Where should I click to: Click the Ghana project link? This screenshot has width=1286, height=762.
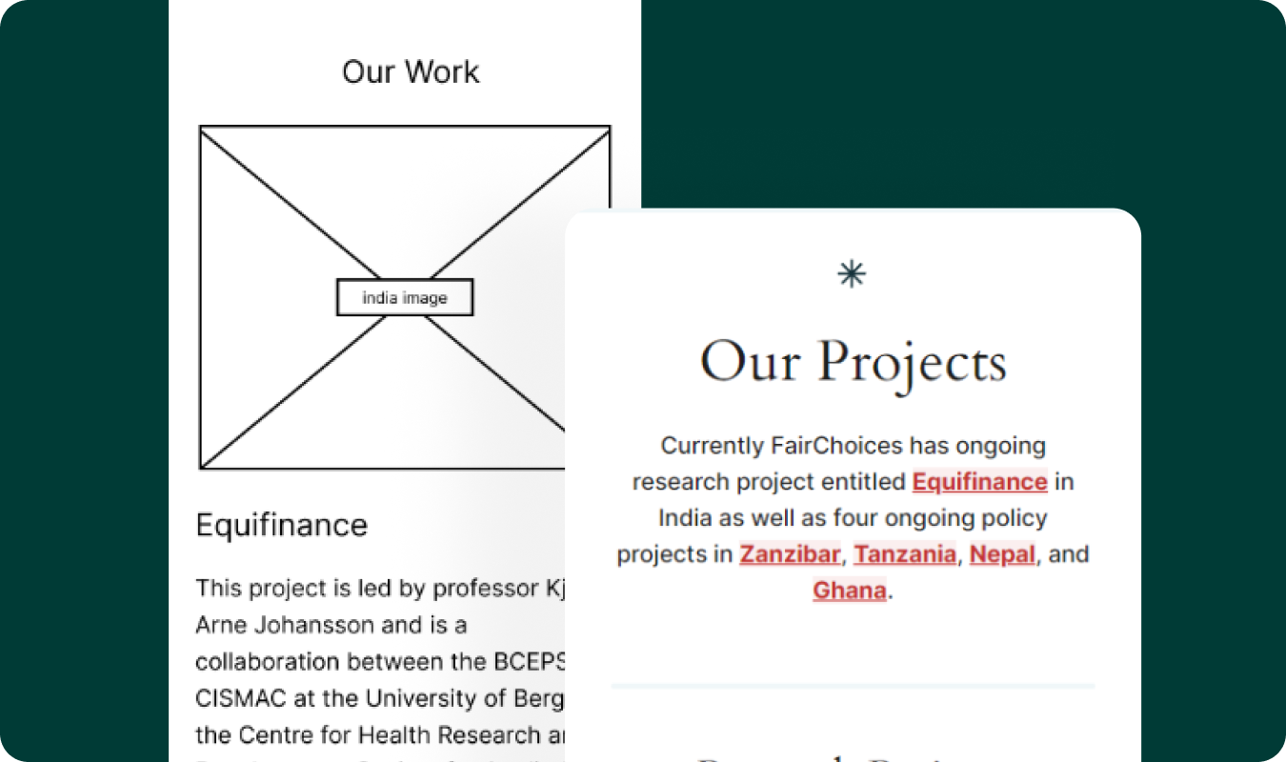point(850,591)
